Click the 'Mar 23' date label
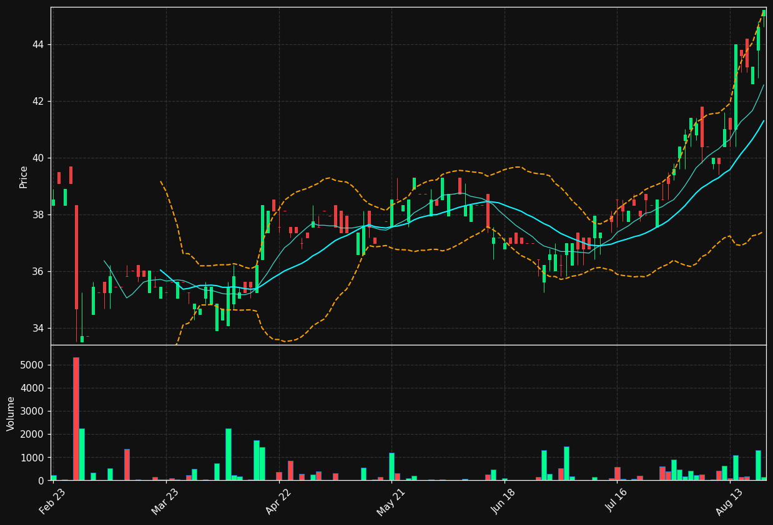 point(165,502)
